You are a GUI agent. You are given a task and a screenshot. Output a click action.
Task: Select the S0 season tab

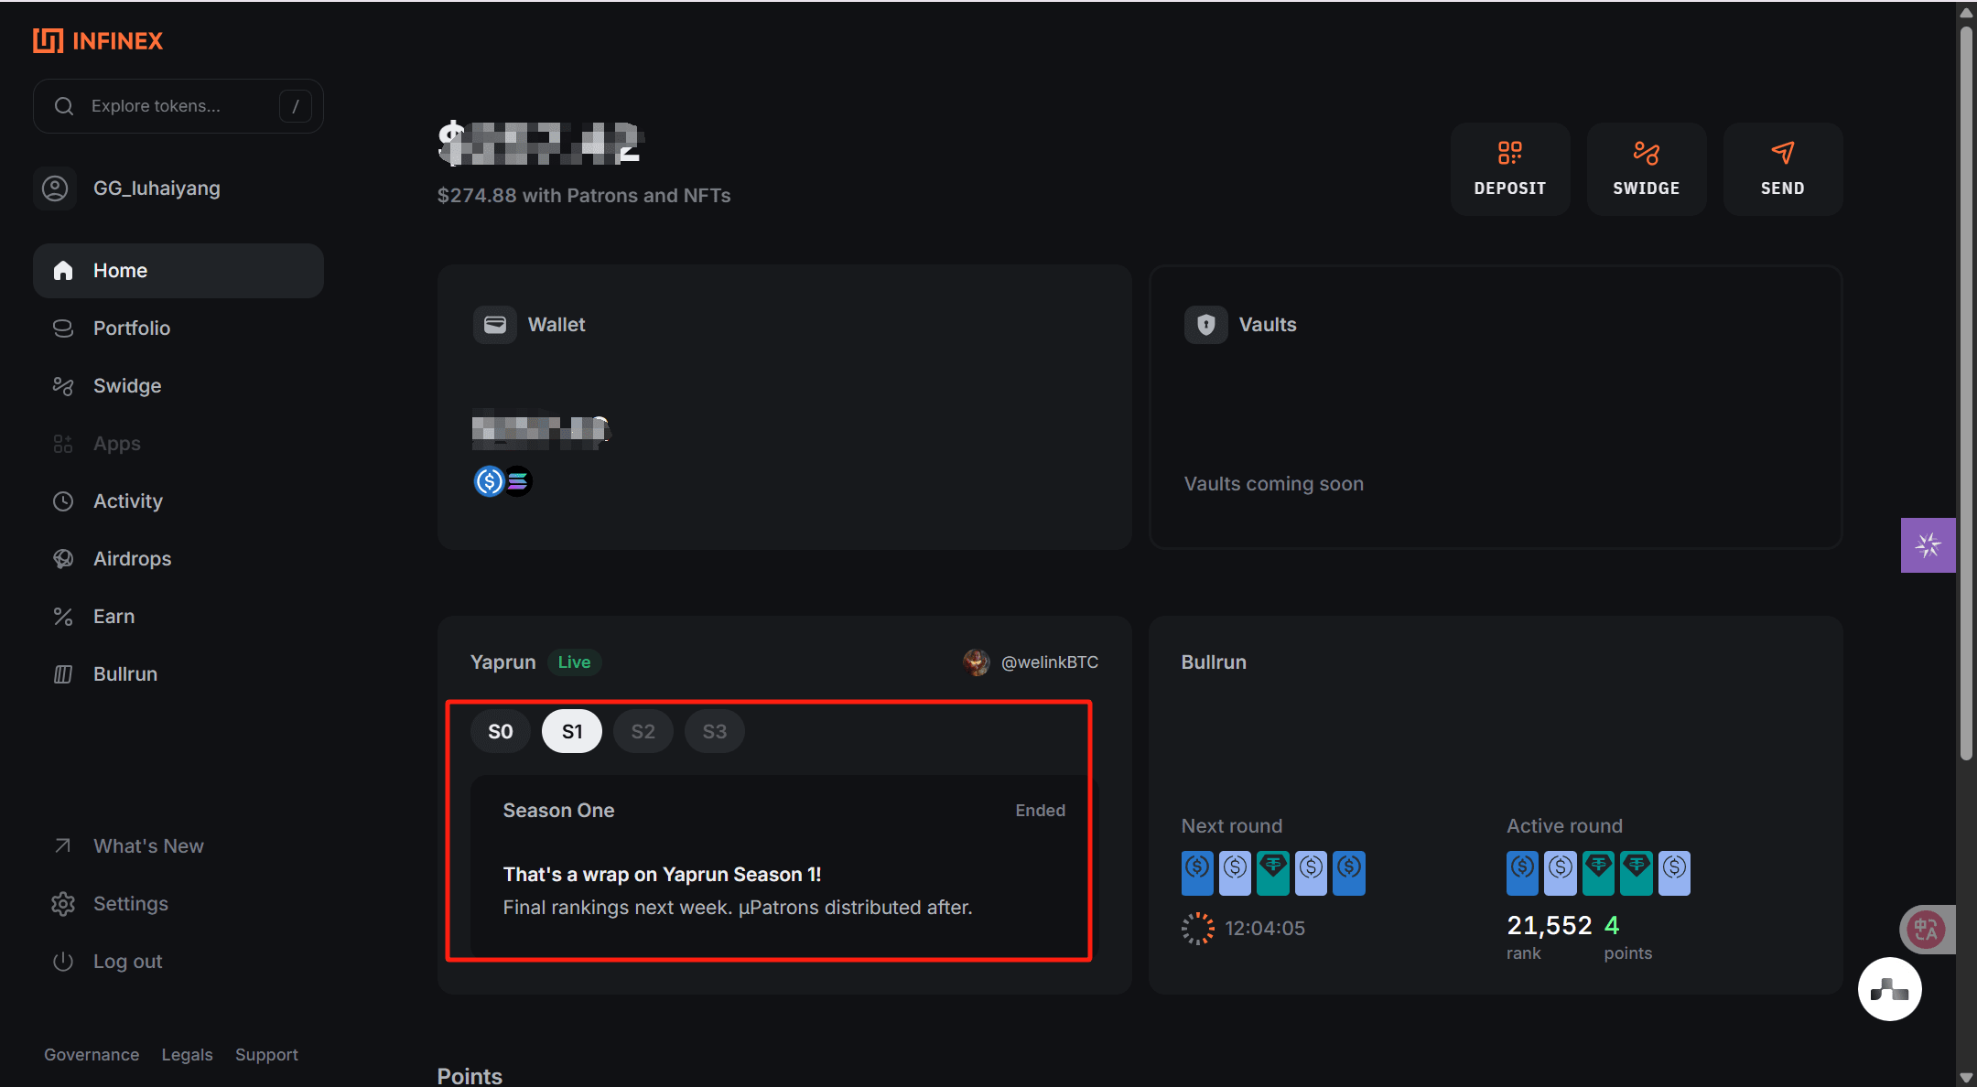(501, 732)
